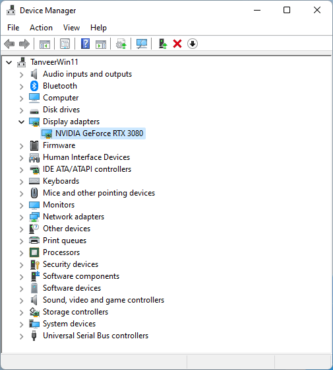
Task: Maximize the Device Manager window
Action: (x=287, y=10)
